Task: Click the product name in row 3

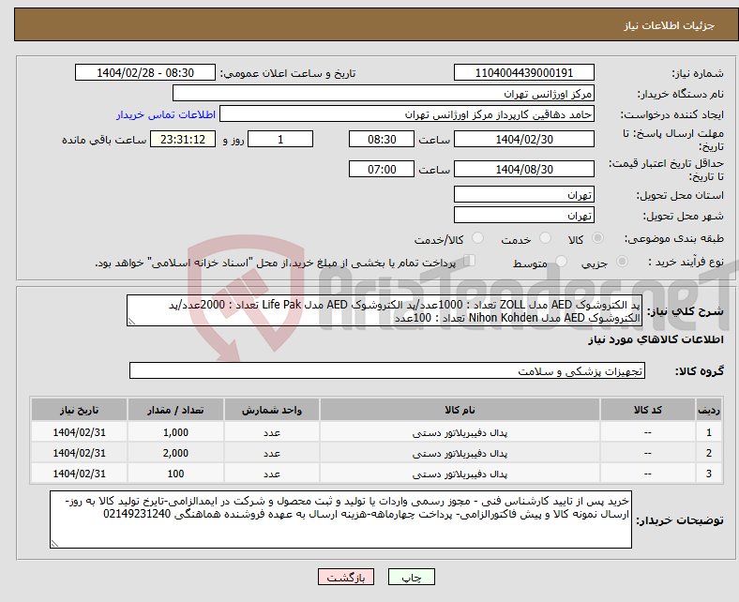Action: 460,474
